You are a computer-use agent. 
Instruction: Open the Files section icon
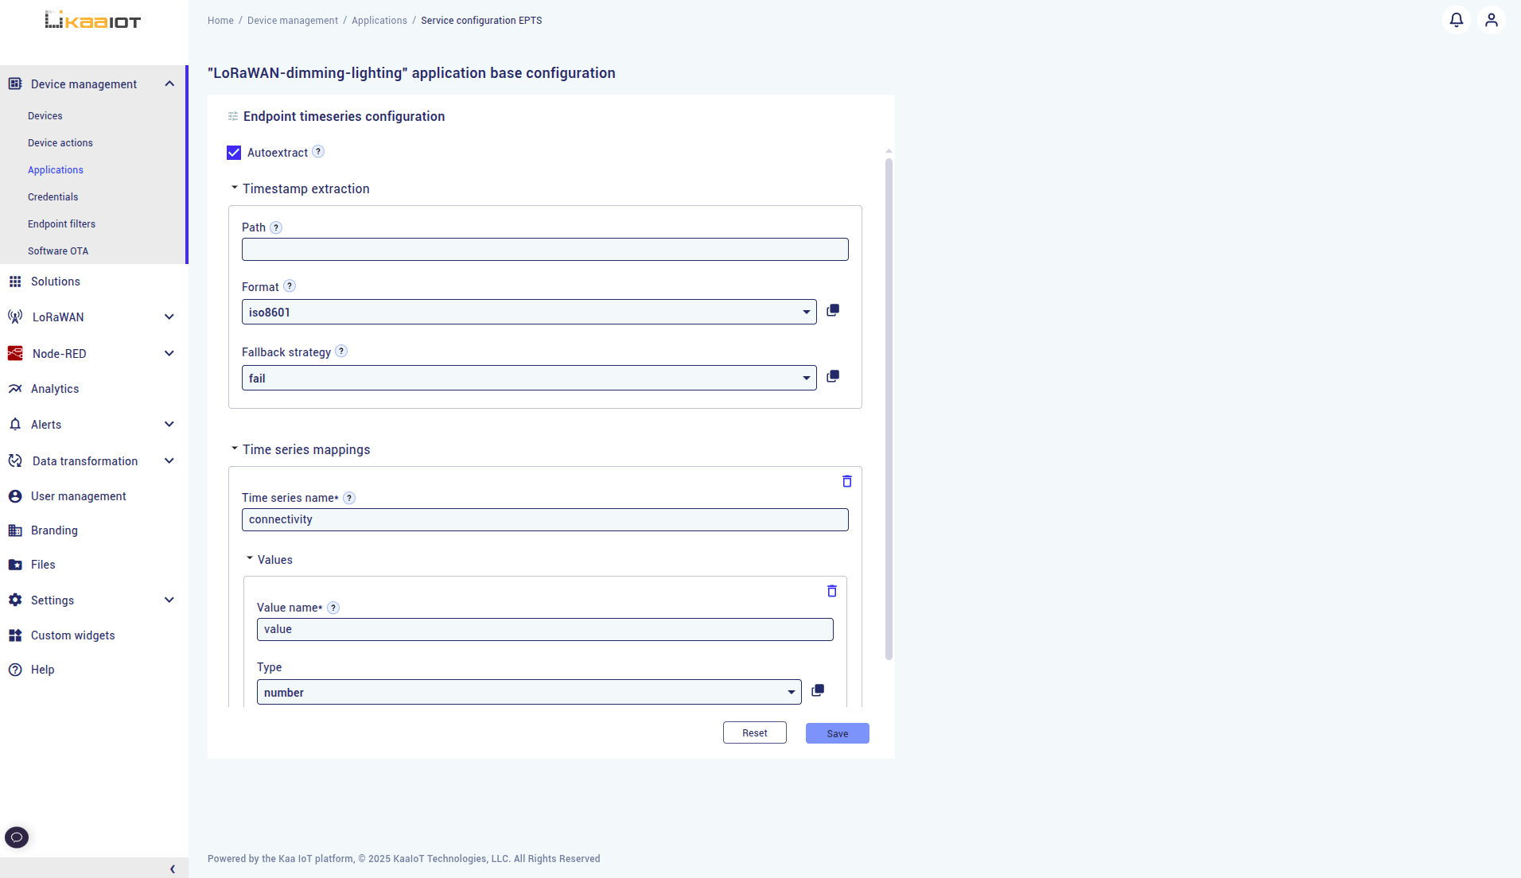[16, 564]
